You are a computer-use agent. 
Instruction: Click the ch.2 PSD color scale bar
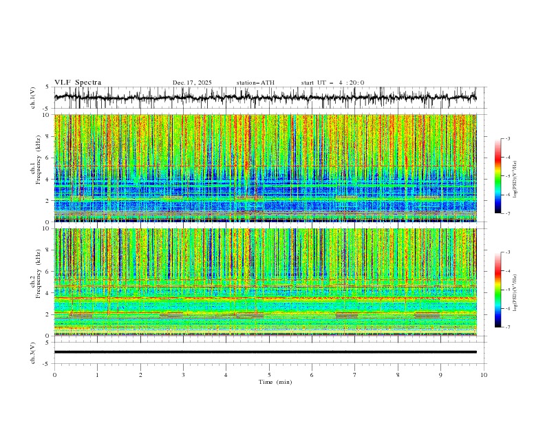point(498,290)
